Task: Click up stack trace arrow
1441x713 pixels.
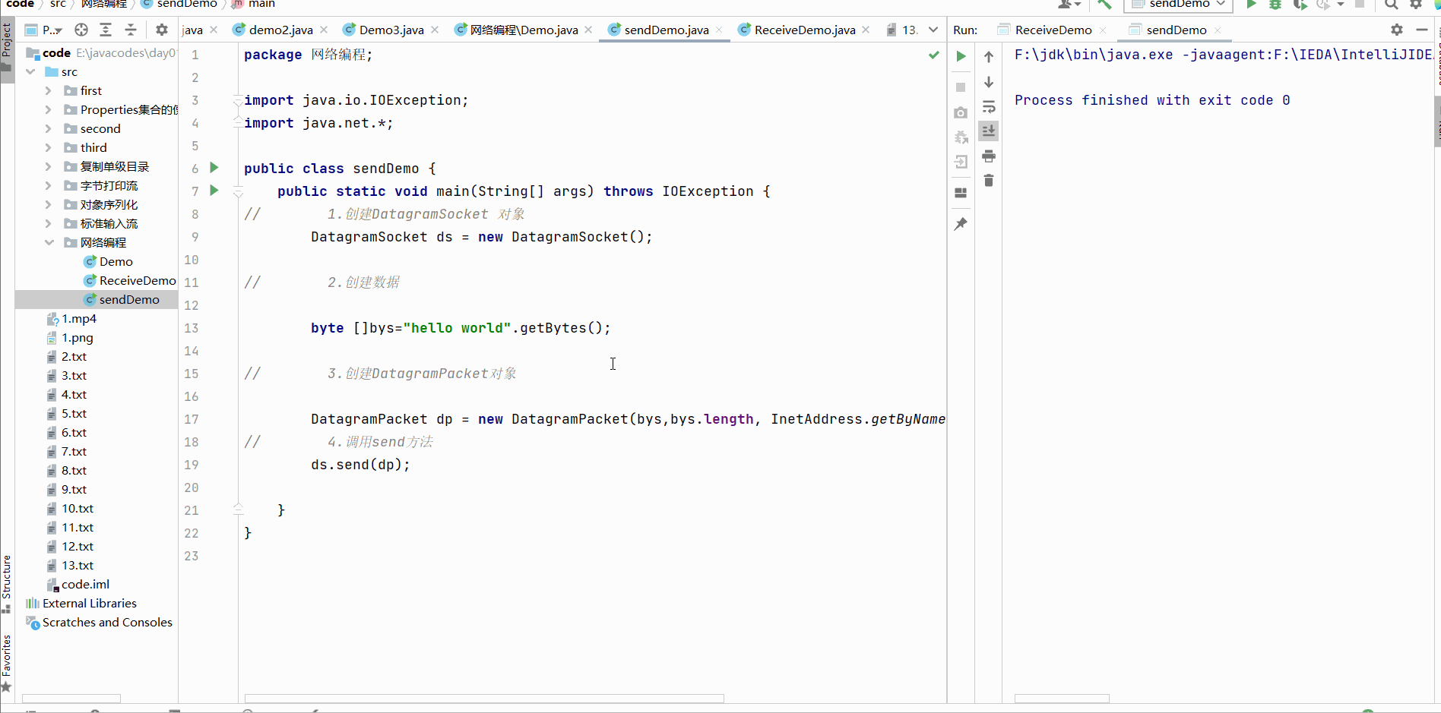Action: click(989, 56)
